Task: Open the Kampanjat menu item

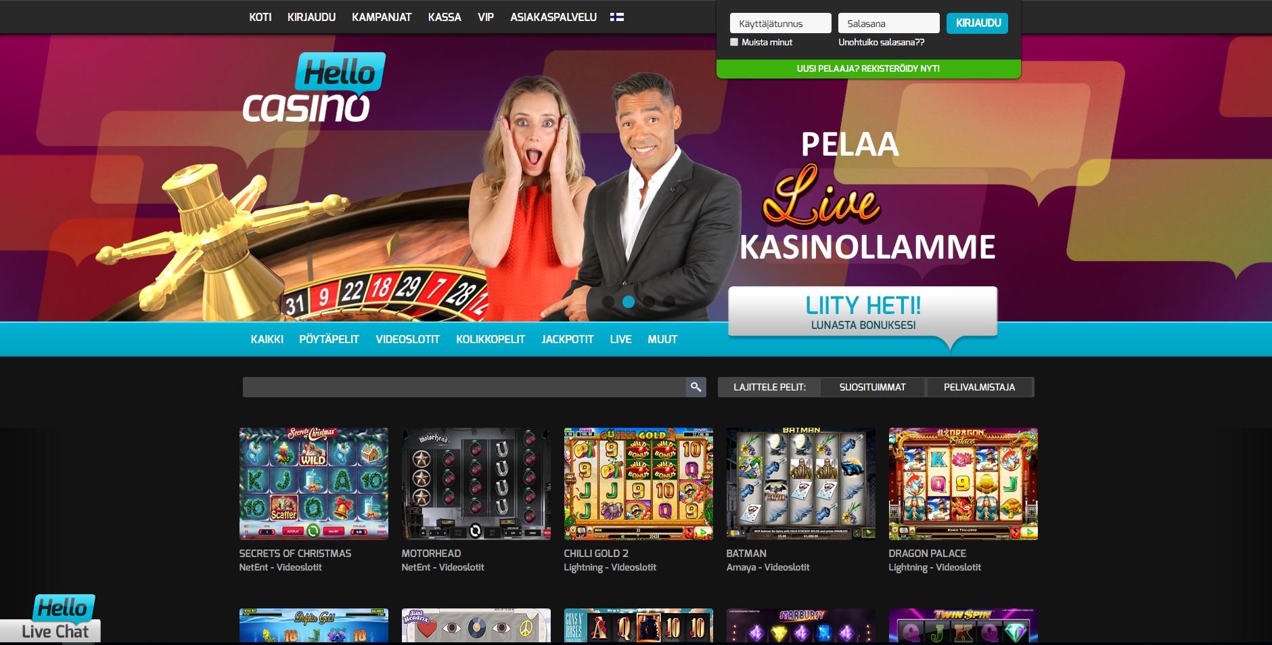Action: [x=382, y=17]
